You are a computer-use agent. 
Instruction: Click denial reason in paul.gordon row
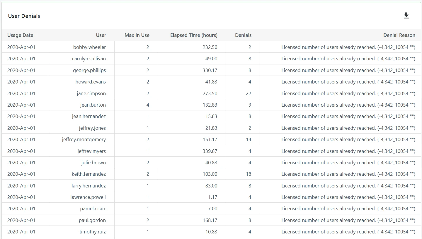coord(348,220)
